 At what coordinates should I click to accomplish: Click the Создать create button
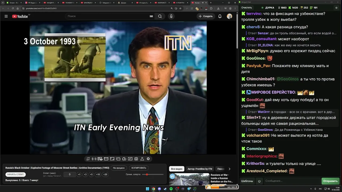tap(205, 16)
